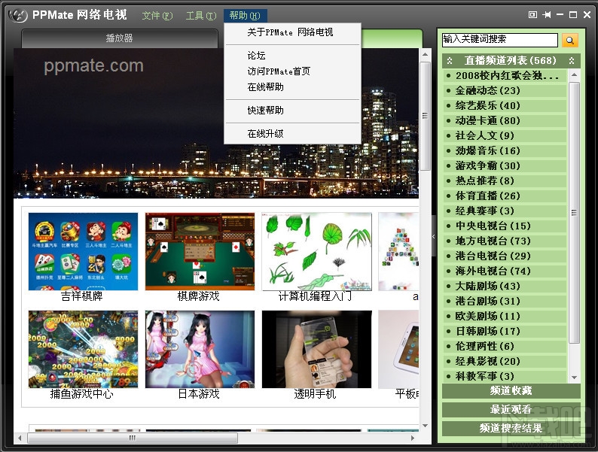
Task: Expand 欧美剧场(11) category
Action: click(505, 316)
